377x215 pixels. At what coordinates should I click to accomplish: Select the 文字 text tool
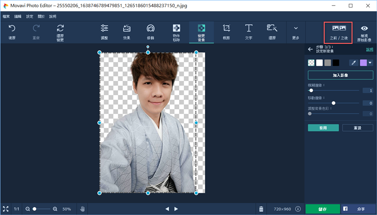(249, 32)
